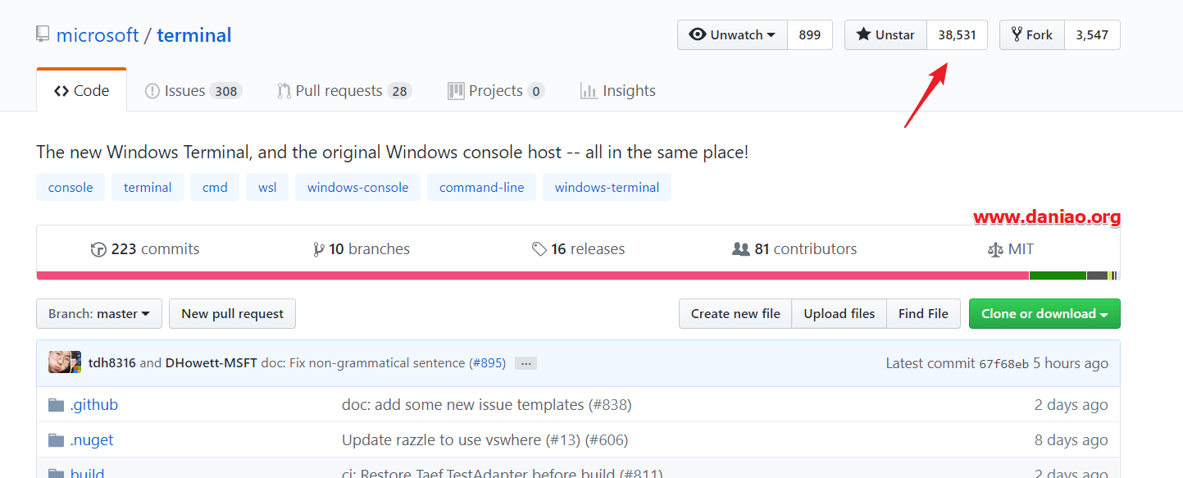
Task: View the 16 releases
Action: click(x=578, y=249)
